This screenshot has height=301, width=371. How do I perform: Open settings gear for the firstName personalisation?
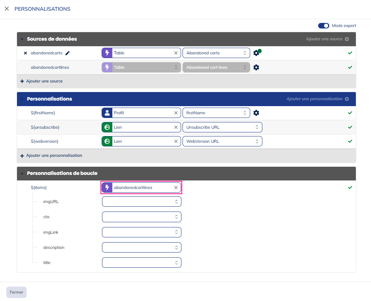(x=256, y=113)
